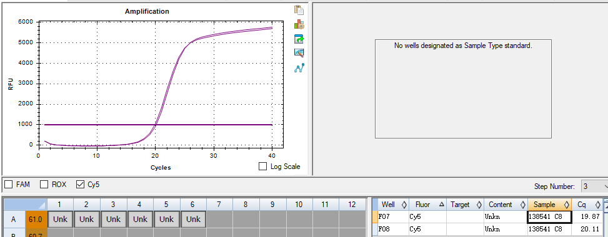Sort results by the Fluor column header
The height and width of the screenshot is (237, 608).
click(x=427, y=205)
